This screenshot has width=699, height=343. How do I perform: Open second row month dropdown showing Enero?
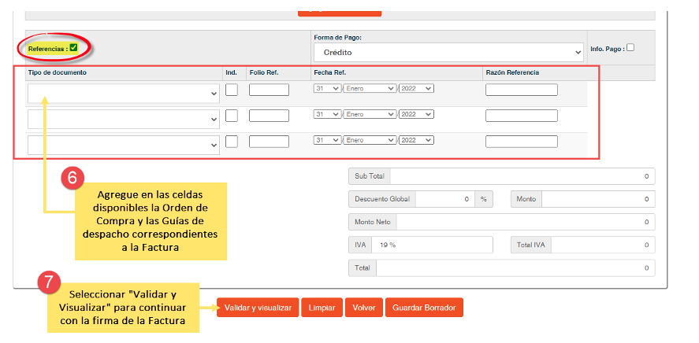pos(370,114)
